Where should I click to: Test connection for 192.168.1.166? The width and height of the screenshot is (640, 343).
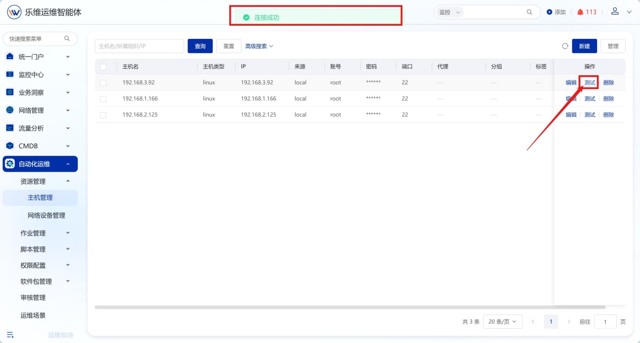point(589,99)
